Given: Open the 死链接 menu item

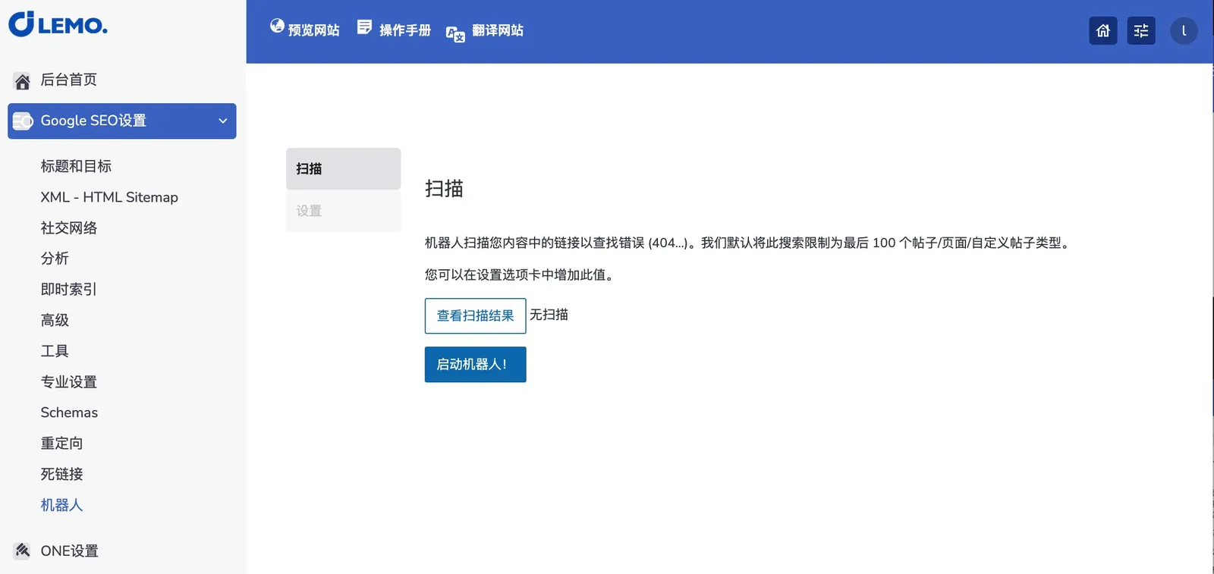Looking at the screenshot, I should 61,474.
